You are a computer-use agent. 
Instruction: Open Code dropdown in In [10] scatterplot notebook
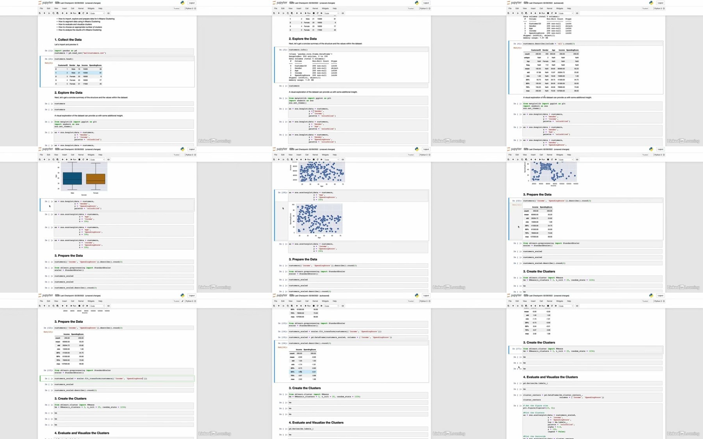pyautogui.click(x=332, y=160)
